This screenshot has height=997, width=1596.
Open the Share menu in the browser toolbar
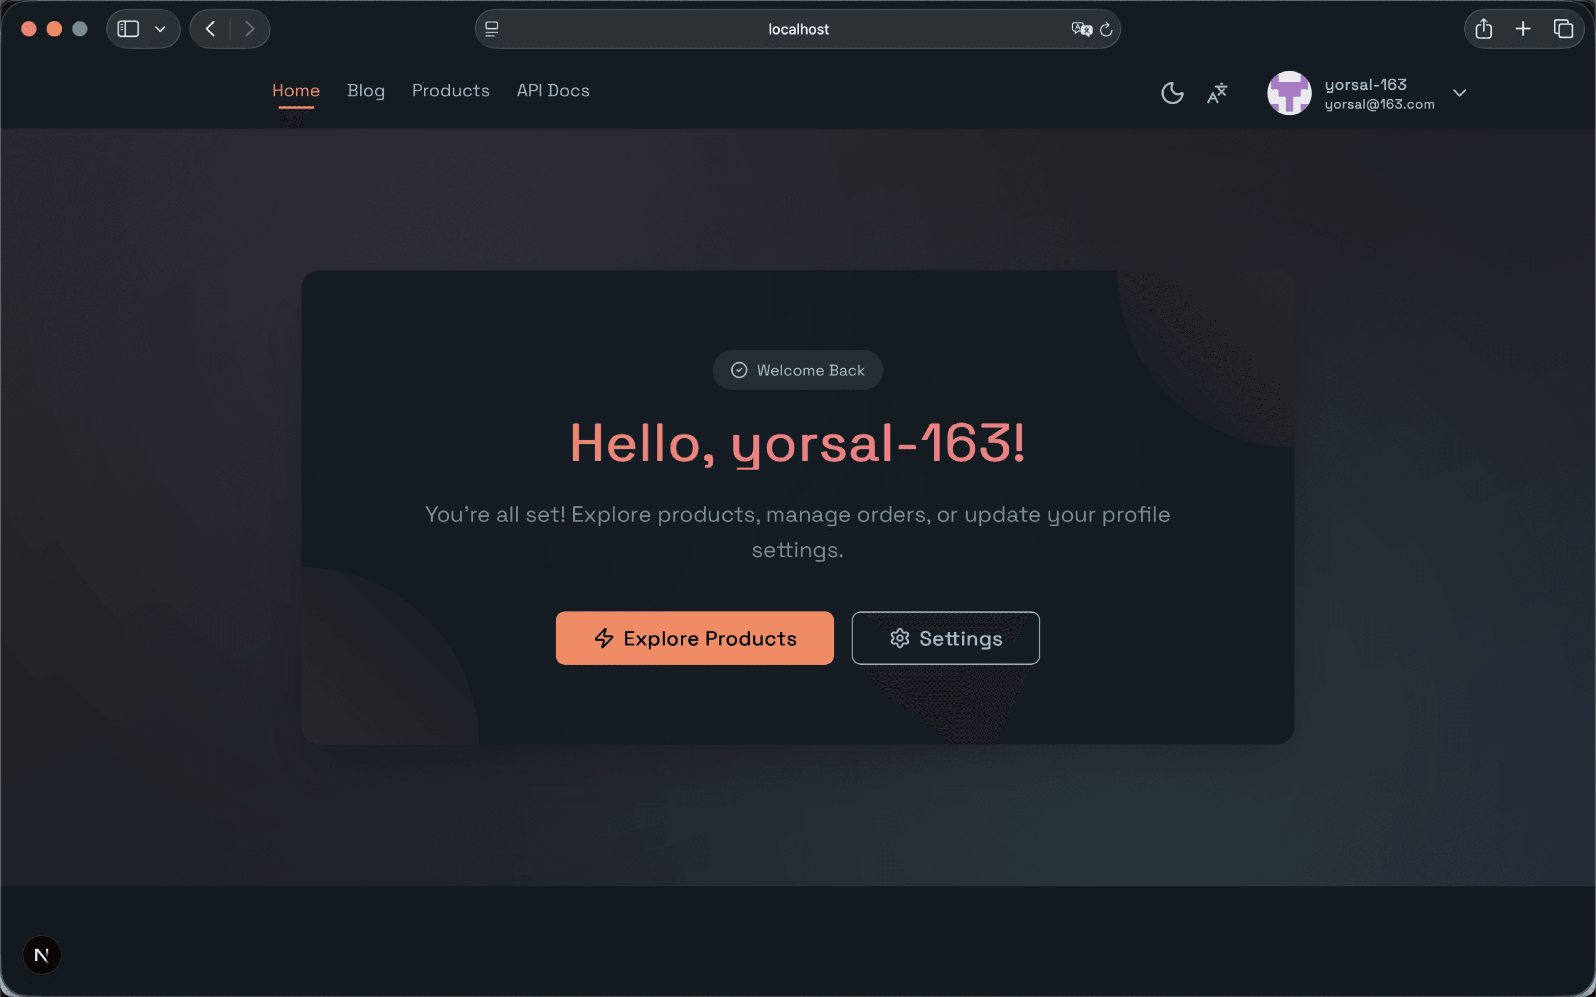tap(1483, 28)
